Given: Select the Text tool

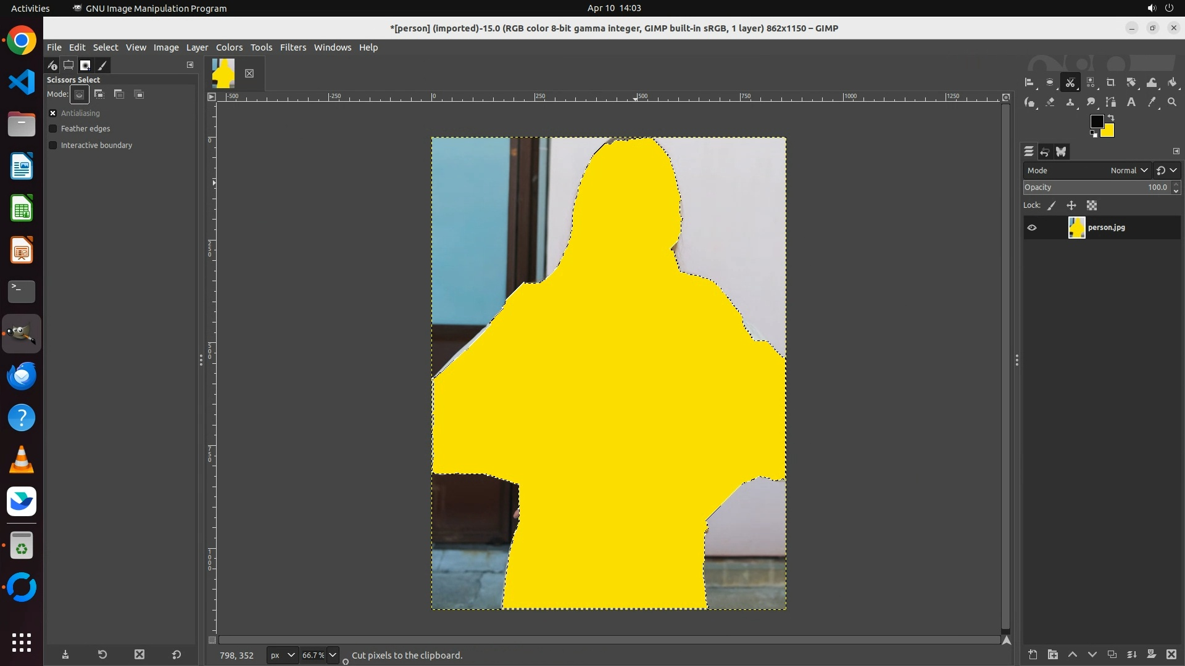Looking at the screenshot, I should [1131, 102].
